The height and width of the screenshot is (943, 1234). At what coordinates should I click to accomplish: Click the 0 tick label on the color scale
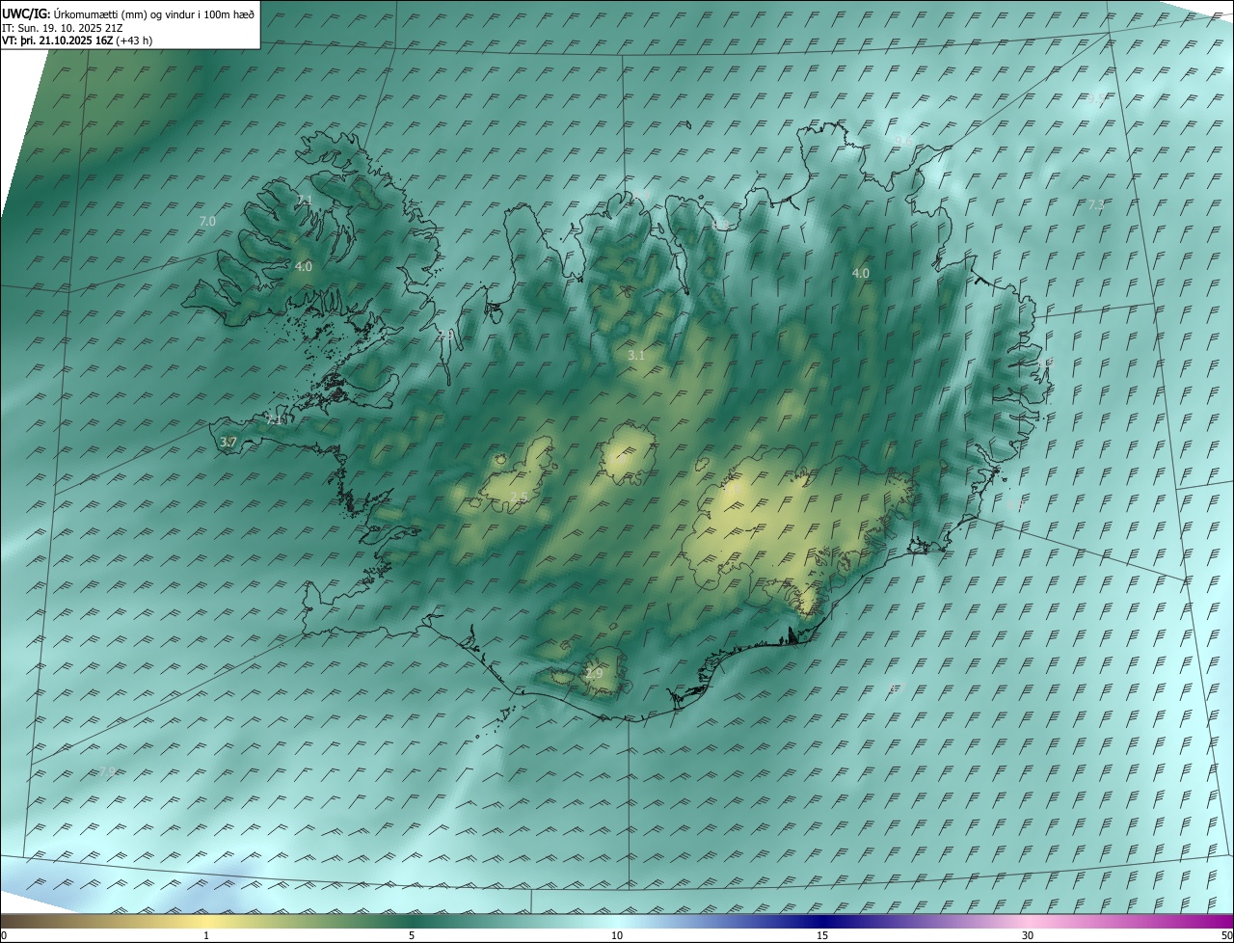[3, 935]
